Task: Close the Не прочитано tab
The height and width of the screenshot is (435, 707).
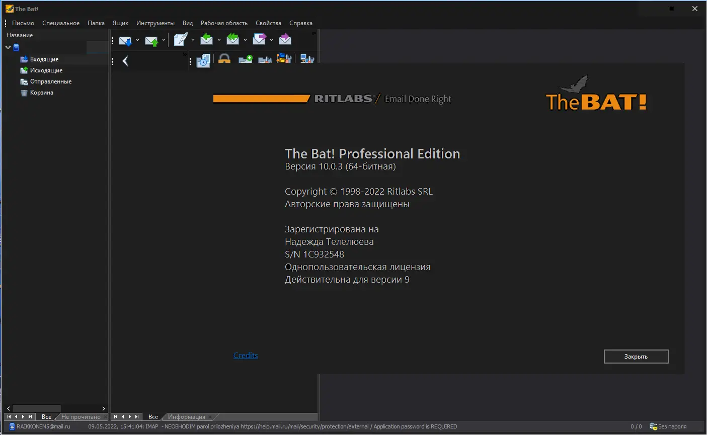Action: tap(105, 417)
